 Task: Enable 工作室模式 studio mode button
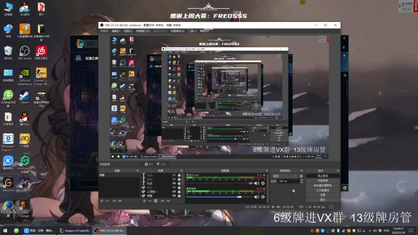[322, 190]
